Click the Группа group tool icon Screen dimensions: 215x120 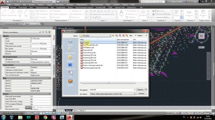tap(177, 13)
